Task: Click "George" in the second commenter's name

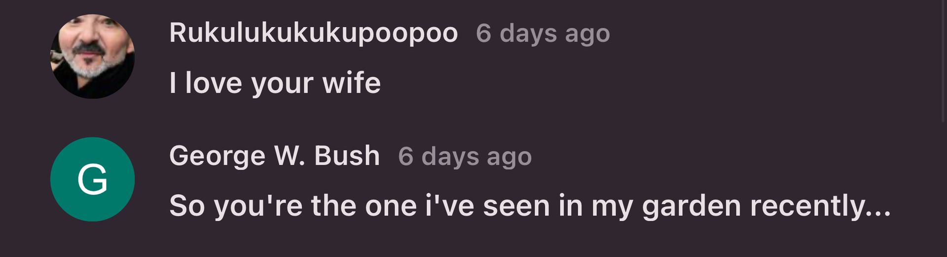Action: click(218, 157)
